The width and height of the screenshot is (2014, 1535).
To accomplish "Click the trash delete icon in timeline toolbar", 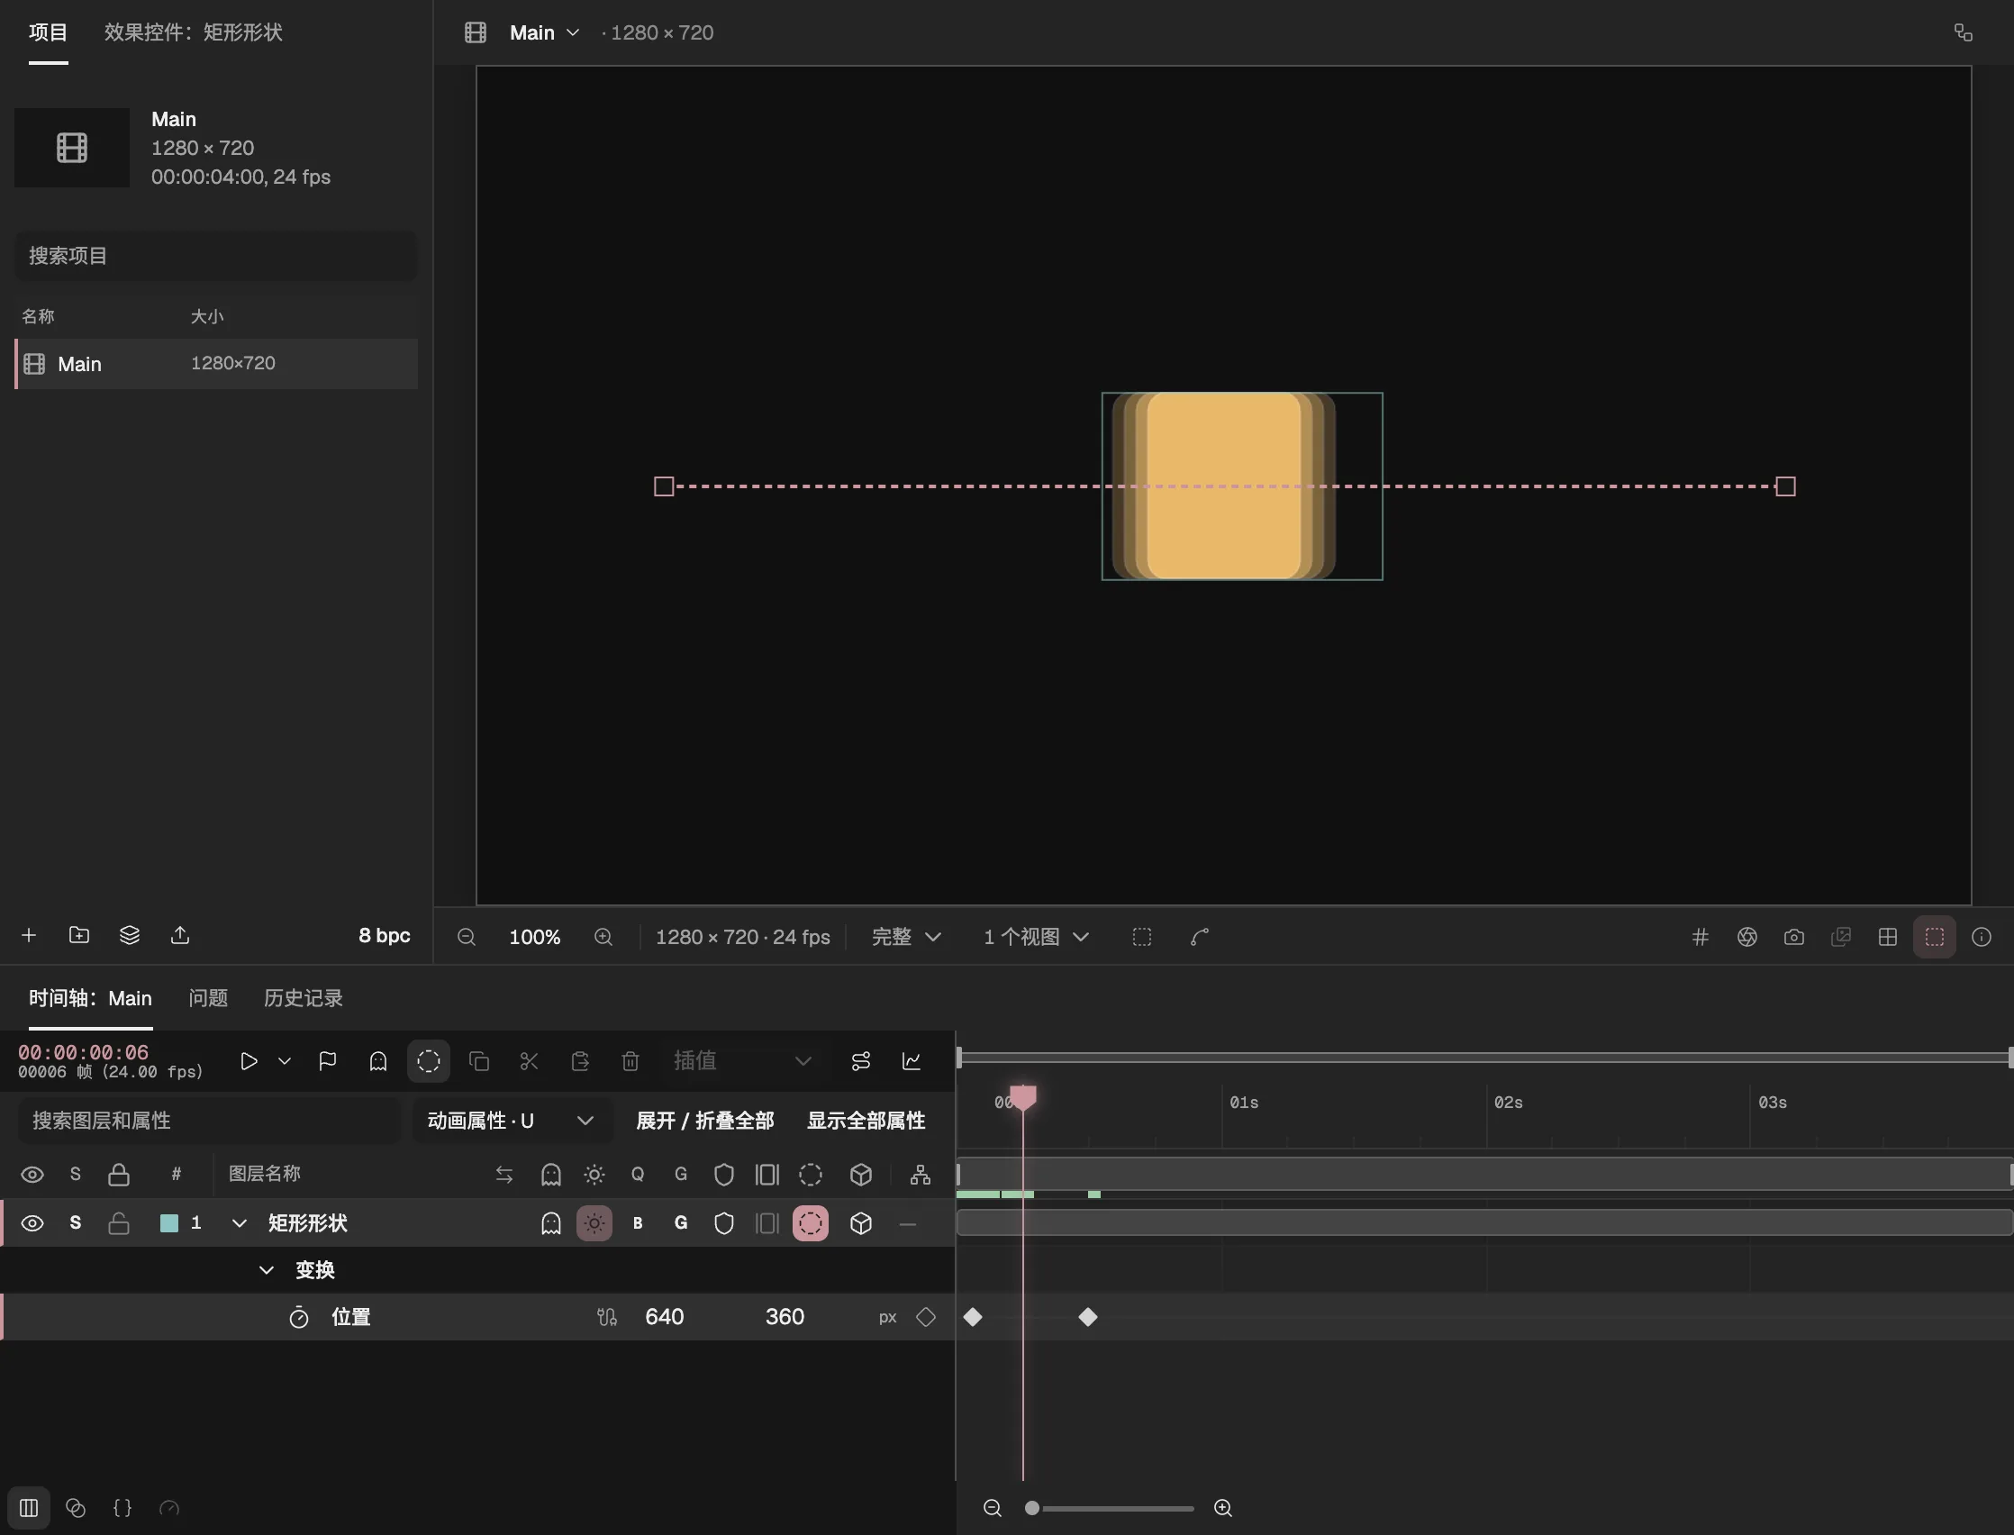I will tap(631, 1061).
